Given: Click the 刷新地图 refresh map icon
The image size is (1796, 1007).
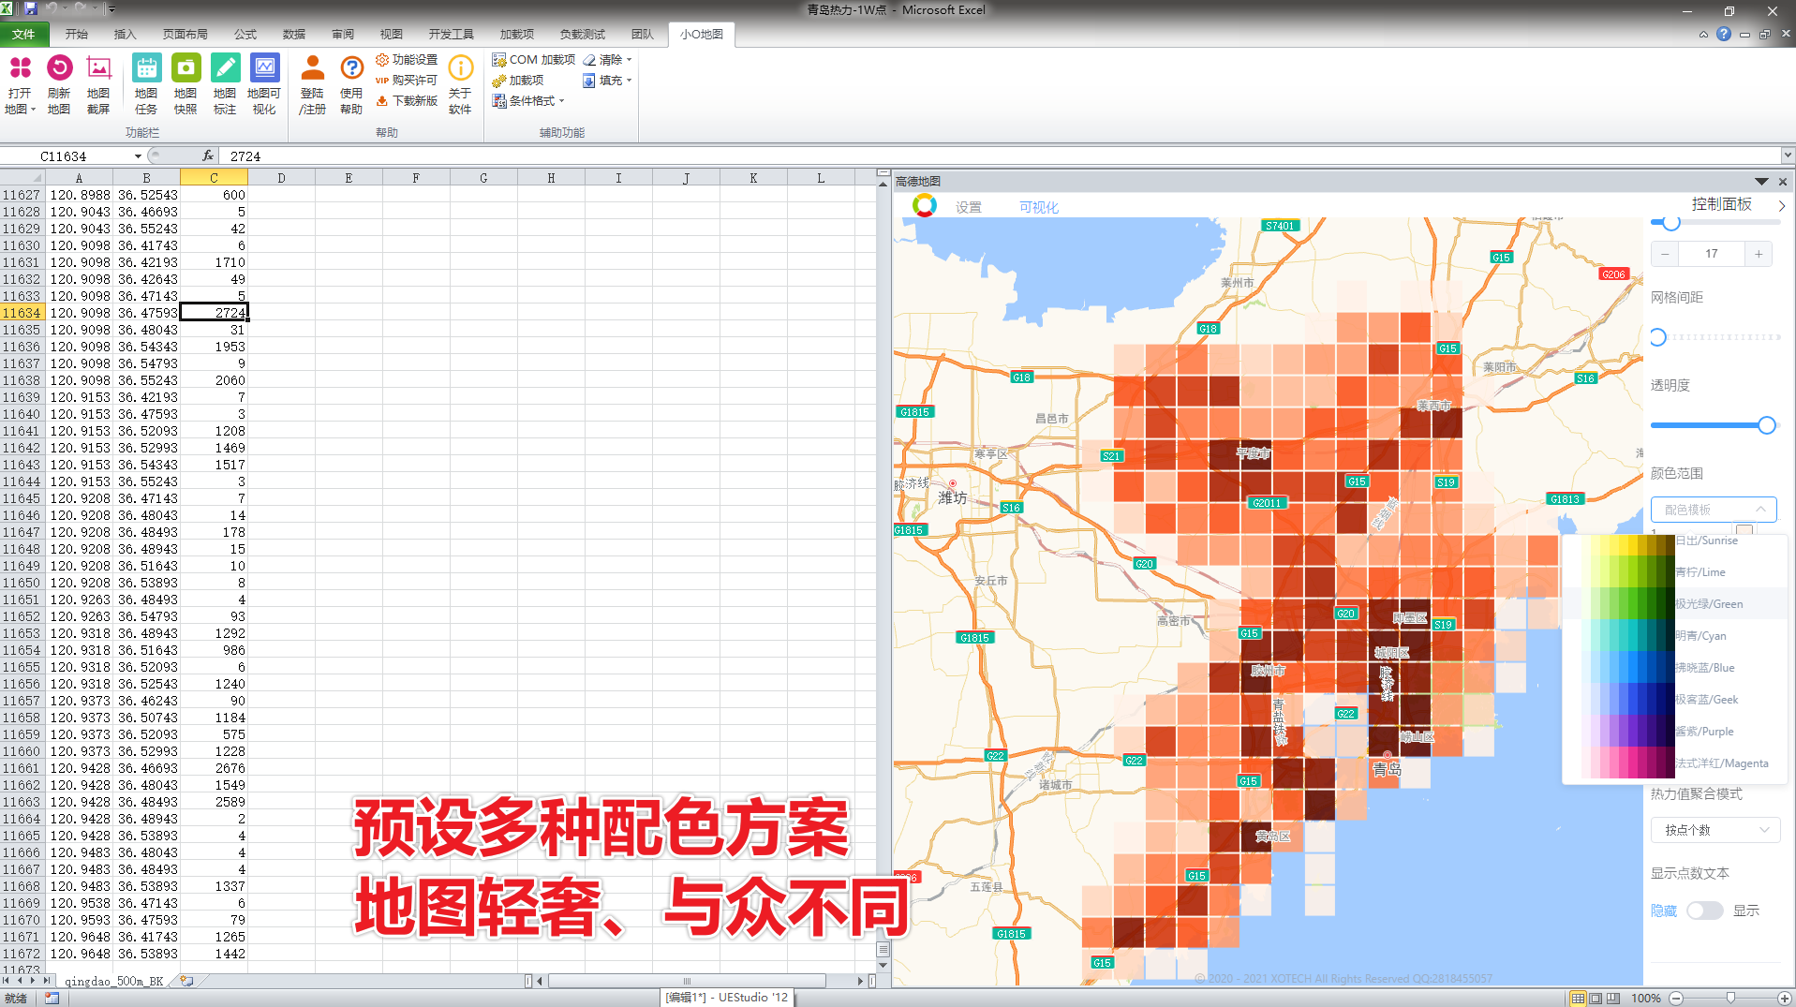Looking at the screenshot, I should pyautogui.click(x=59, y=84).
